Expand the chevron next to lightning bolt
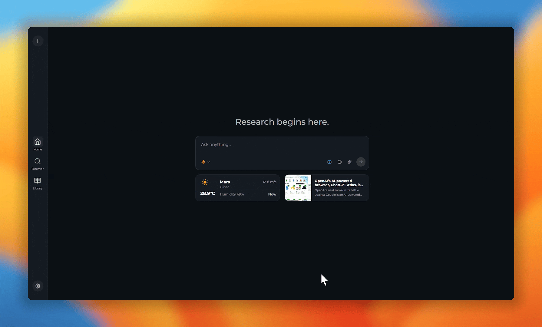Viewport: 542px width, 327px height. 209,162
